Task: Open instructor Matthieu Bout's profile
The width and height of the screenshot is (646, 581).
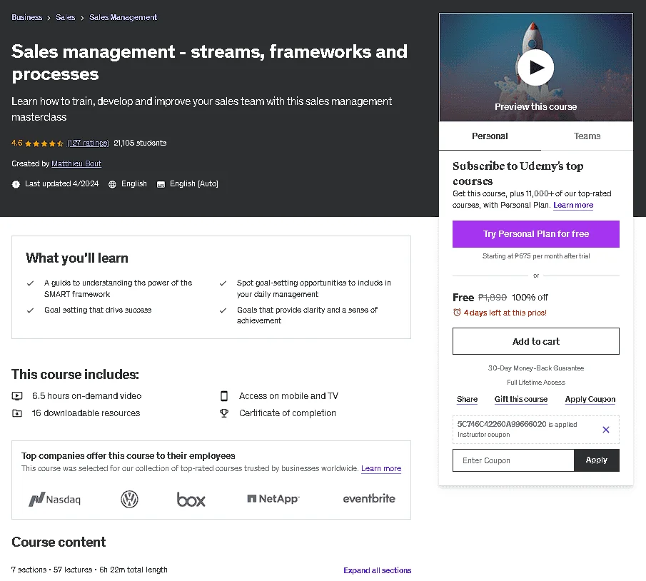Action: click(x=76, y=163)
